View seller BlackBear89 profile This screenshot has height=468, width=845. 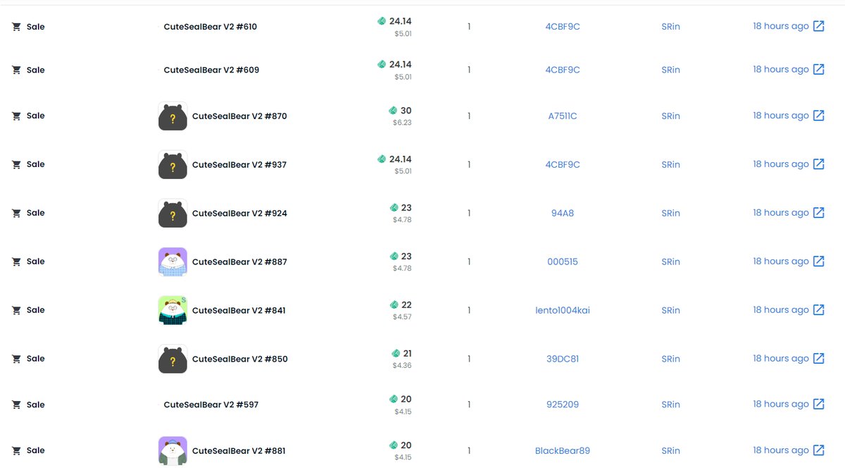pyautogui.click(x=563, y=450)
